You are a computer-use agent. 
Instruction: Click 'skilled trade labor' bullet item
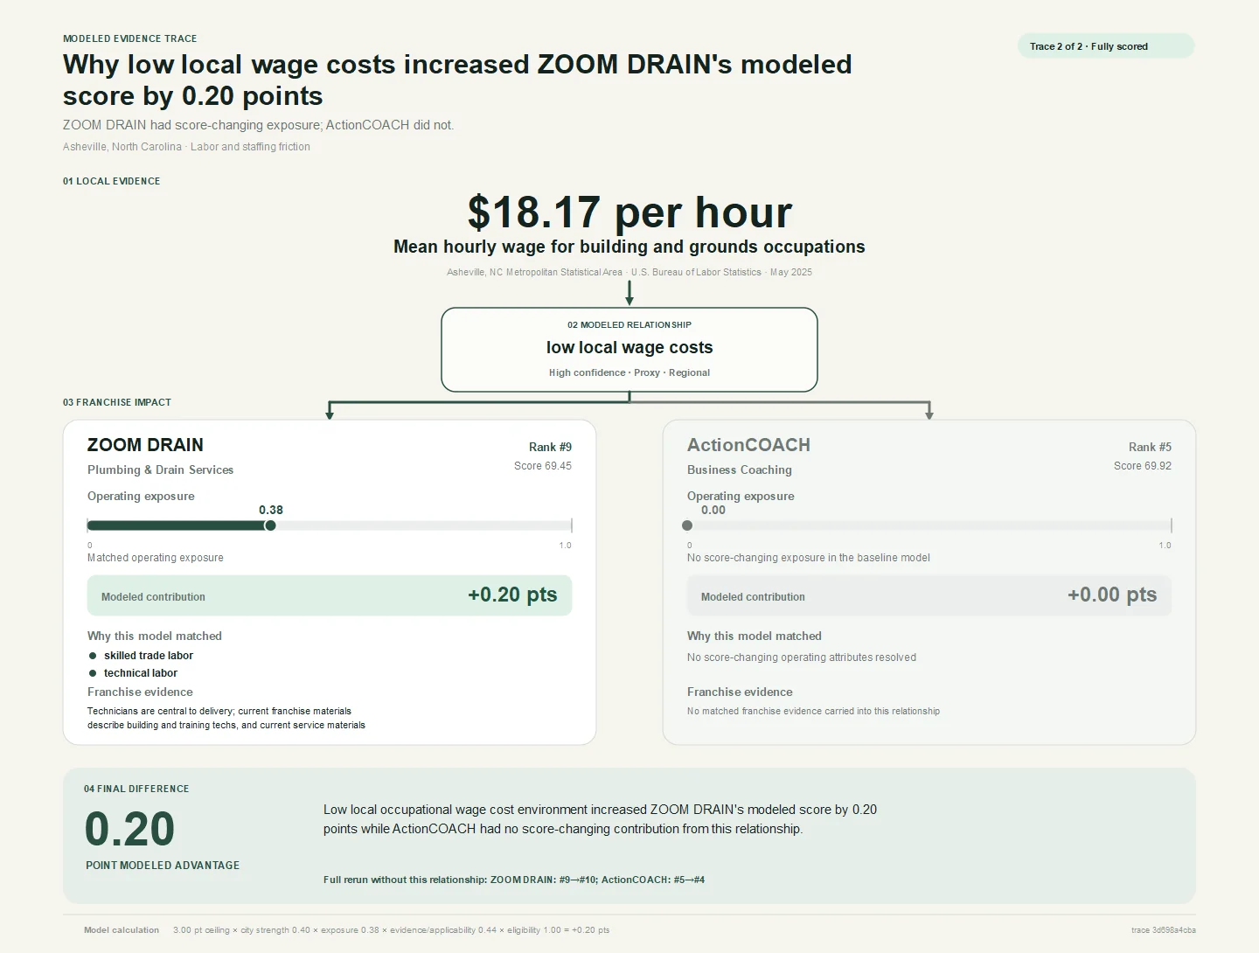pyautogui.click(x=149, y=656)
